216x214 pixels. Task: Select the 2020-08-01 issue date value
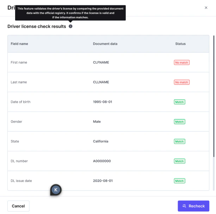point(103,181)
